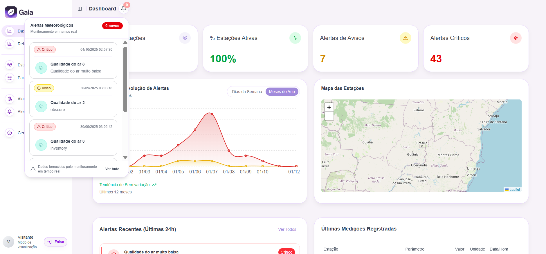Open the parameters sliders sidebar icon
The height and width of the screenshot is (254, 546).
(x=10, y=78)
